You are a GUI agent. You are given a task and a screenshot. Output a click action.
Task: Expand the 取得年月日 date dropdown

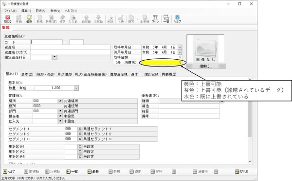pos(180,47)
